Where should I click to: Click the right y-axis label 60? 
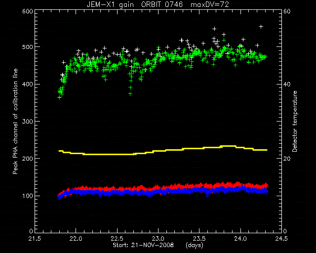(287, 11)
